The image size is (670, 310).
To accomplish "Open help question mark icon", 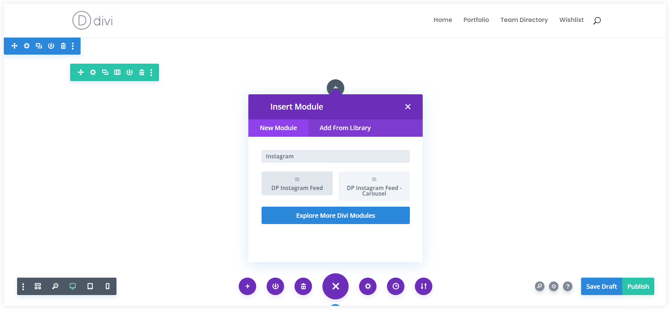I will (567, 286).
